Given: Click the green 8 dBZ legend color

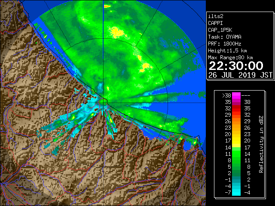Looking at the screenshot, I should (236, 160).
